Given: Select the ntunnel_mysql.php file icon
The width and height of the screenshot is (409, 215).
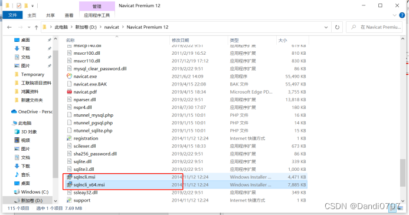Looking at the screenshot, I should point(69,115).
